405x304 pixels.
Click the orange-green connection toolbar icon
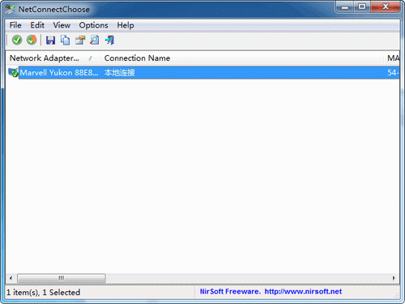click(32, 41)
